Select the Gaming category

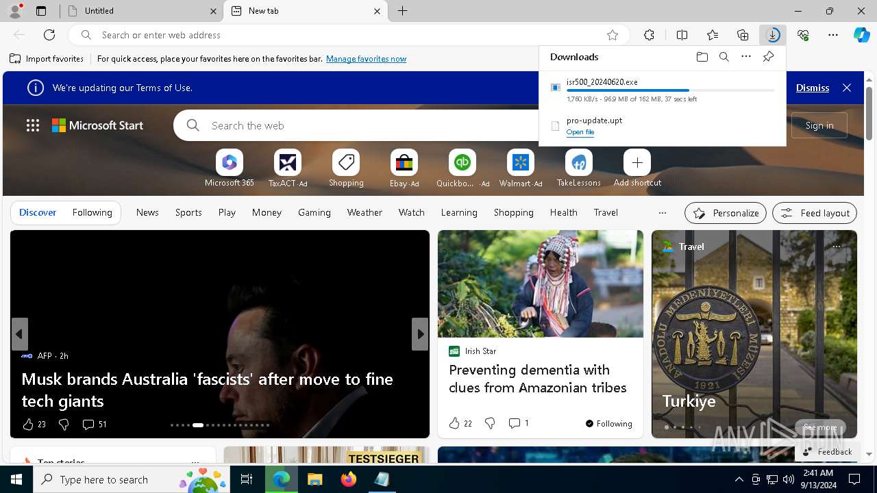pyautogui.click(x=314, y=213)
